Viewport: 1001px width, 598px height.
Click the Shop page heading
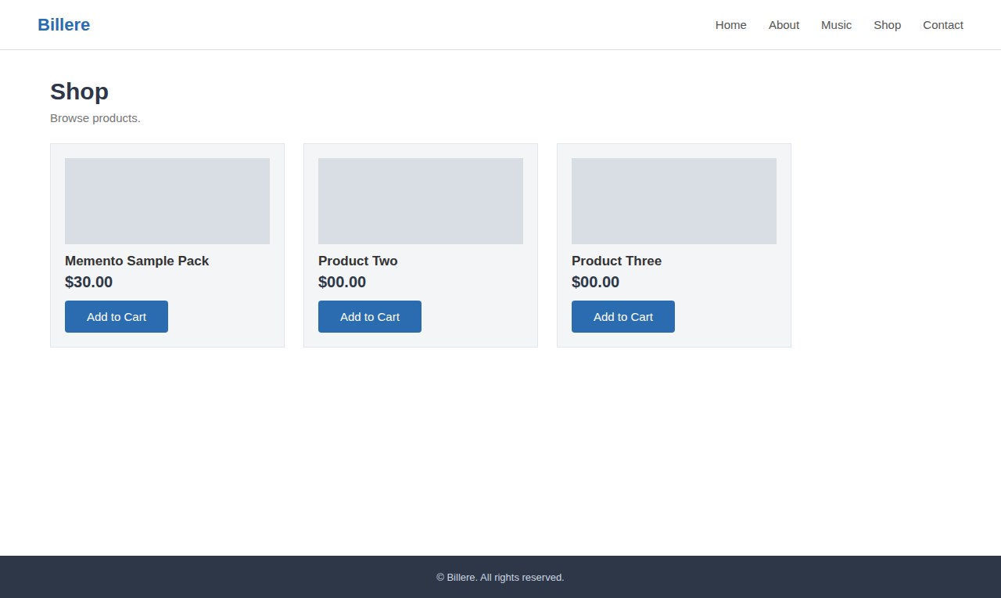click(79, 92)
